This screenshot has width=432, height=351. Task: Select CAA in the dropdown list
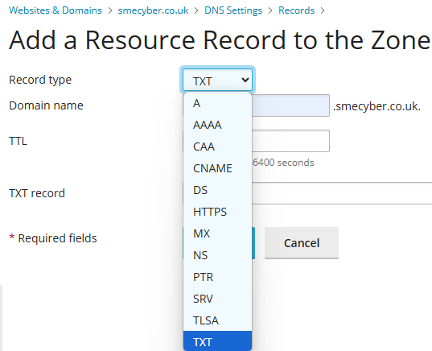click(217, 147)
